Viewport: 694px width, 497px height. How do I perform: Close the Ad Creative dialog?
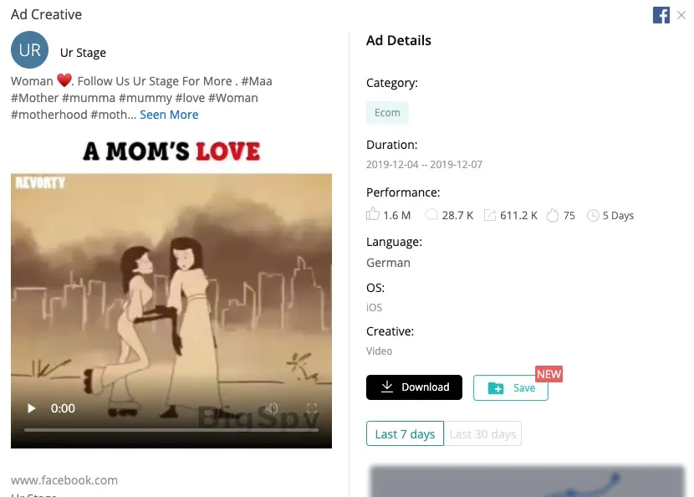pyautogui.click(x=681, y=15)
